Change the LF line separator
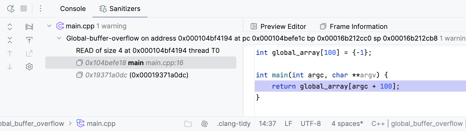Viewport: 466px width, 131px height. click(x=288, y=124)
